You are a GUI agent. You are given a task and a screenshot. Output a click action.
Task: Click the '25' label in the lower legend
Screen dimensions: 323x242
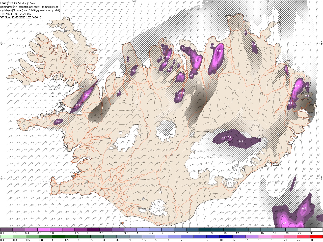[298, 240]
